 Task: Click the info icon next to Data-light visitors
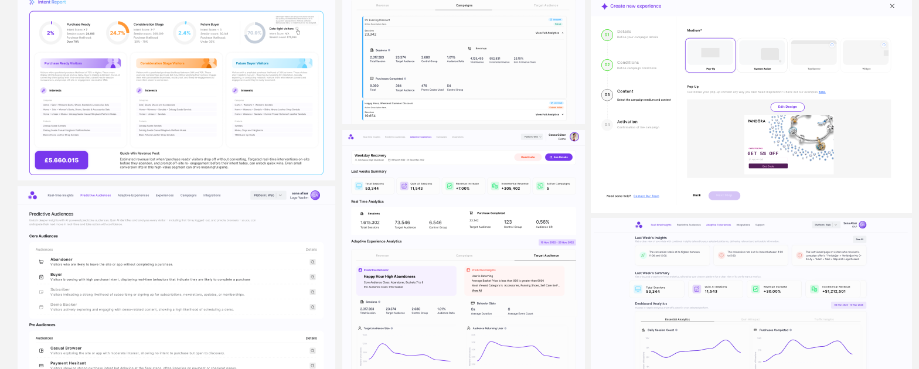297,28
